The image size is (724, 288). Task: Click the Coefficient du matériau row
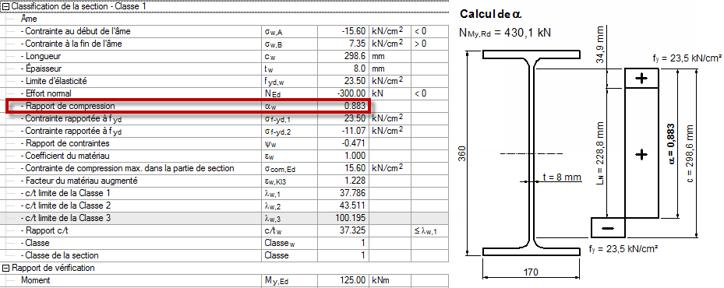pyautogui.click(x=224, y=156)
